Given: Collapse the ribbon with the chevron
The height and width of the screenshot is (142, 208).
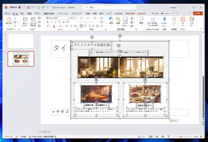Looking at the screenshot, I should [201, 29].
